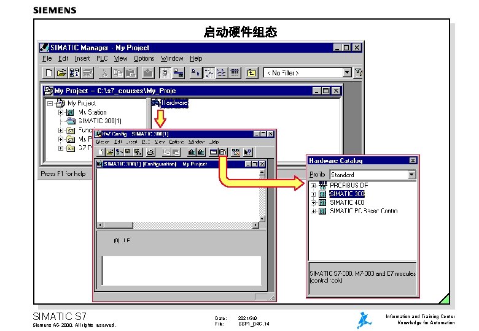
Task: Click the Hardware Catalog icon in HW Config toolbar
Action: click(x=223, y=152)
